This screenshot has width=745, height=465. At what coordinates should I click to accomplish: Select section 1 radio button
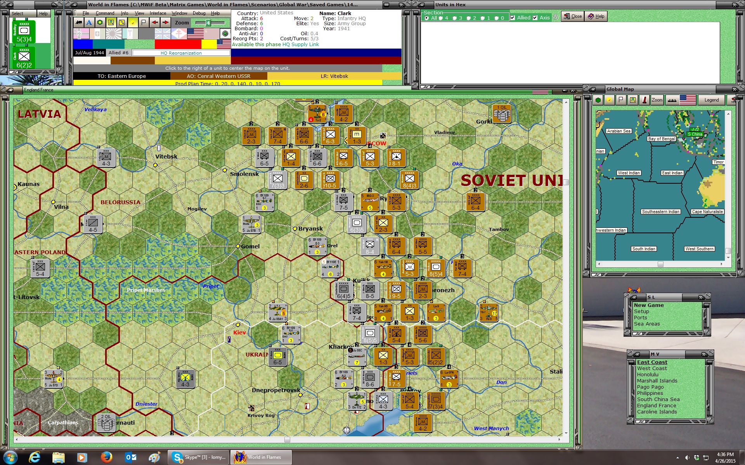click(x=483, y=18)
